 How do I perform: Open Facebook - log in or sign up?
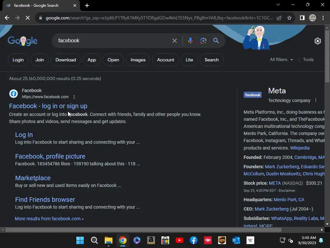[x=48, y=106]
